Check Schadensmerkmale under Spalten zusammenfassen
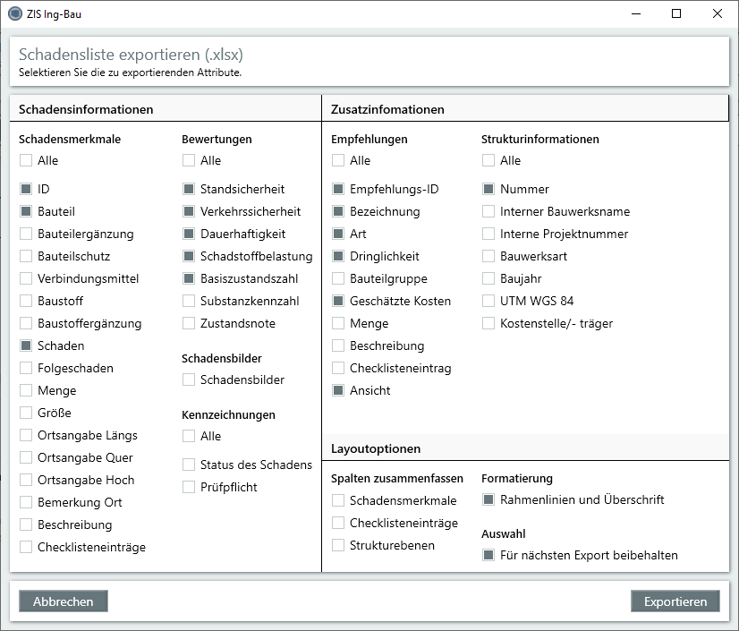Screen dimensions: 739x631 pyautogui.click(x=338, y=500)
